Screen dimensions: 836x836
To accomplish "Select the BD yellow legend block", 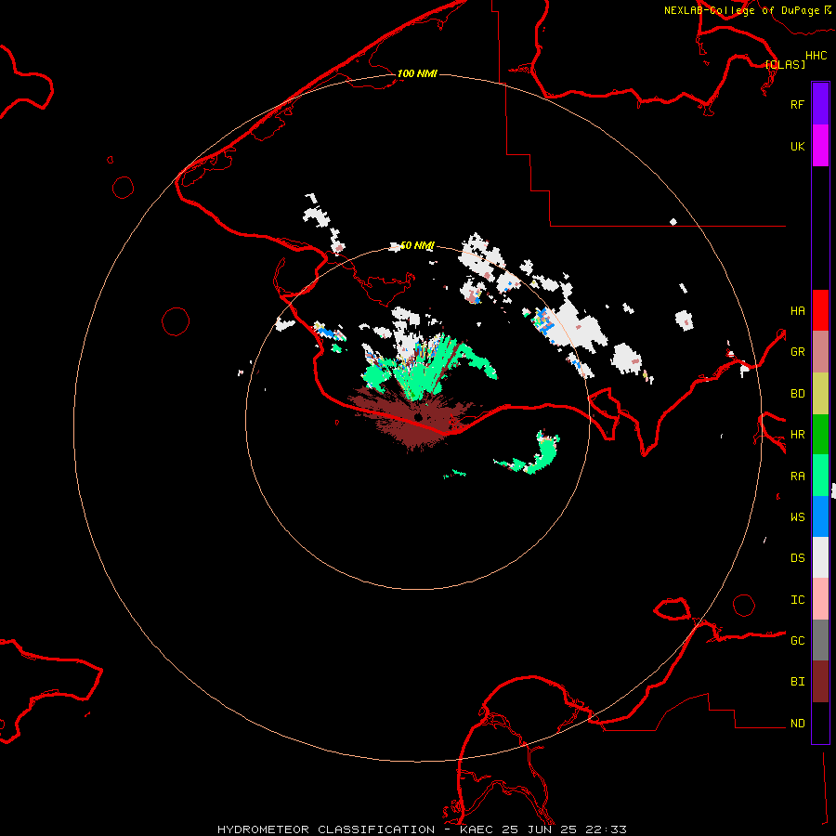I will pyautogui.click(x=820, y=394).
